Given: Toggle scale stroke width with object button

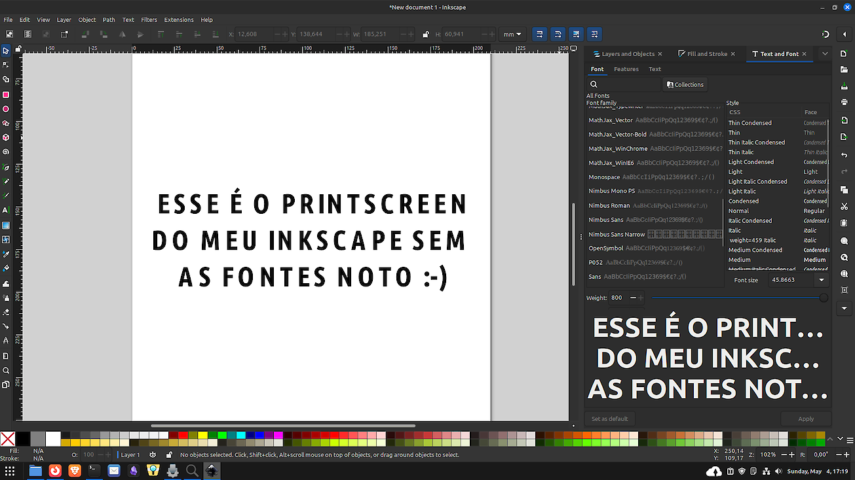Looking at the screenshot, I should tap(539, 34).
